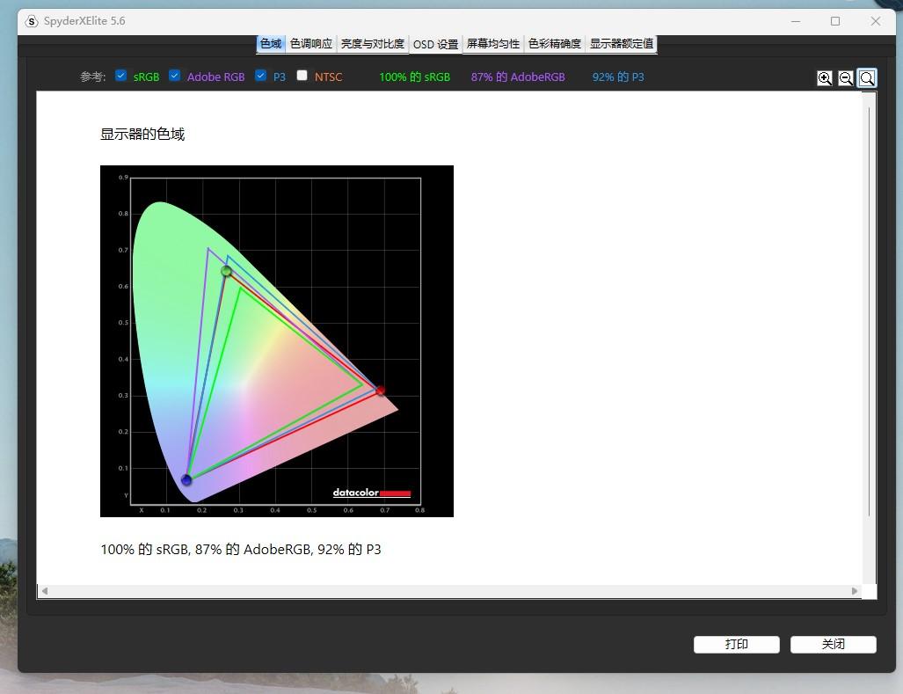Image resolution: width=903 pixels, height=694 pixels.
Task: Click the horizontal scrollbar left arrow
Action: (x=44, y=591)
